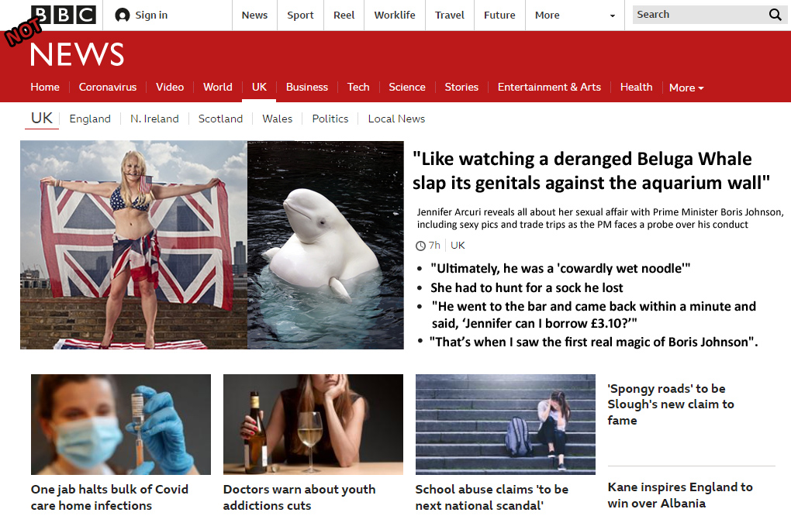The height and width of the screenshot is (516, 791).
Task: Open the News top navigation item
Action: 254,15
